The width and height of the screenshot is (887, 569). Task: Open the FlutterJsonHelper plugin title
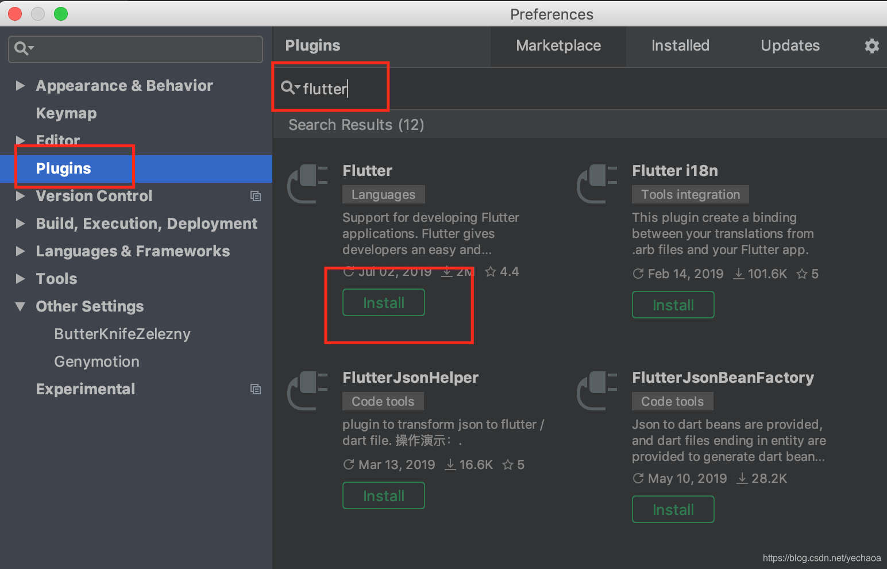pos(410,378)
